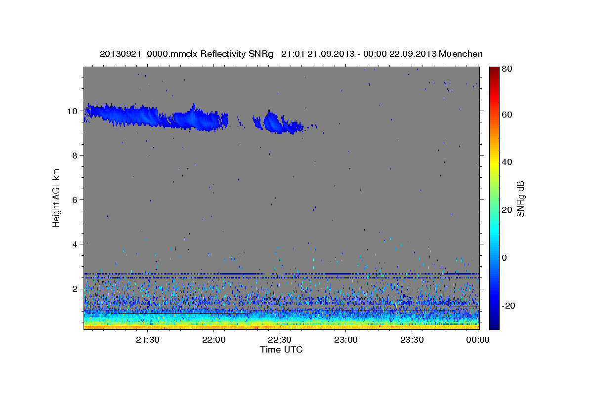Click the 23:30 time tick label
This screenshot has height=395, width=593.
[412, 340]
